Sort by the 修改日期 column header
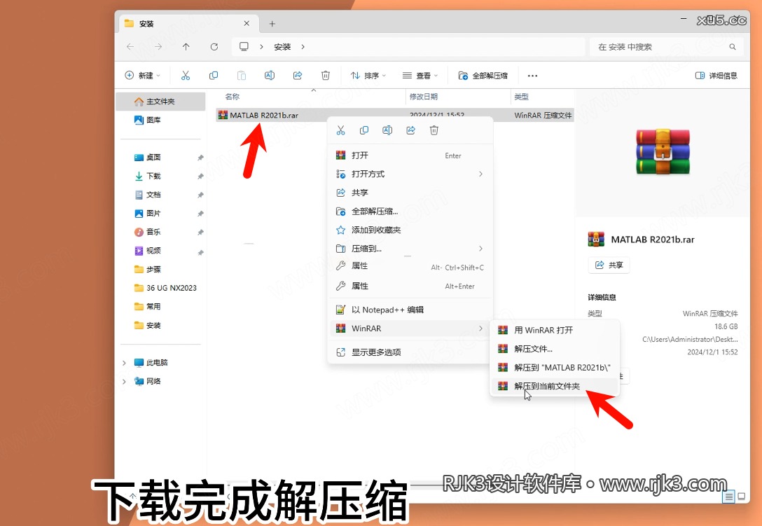This screenshot has height=526, width=762. (424, 97)
